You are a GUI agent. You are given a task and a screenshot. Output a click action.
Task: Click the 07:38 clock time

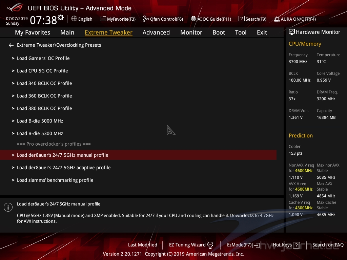click(43, 20)
